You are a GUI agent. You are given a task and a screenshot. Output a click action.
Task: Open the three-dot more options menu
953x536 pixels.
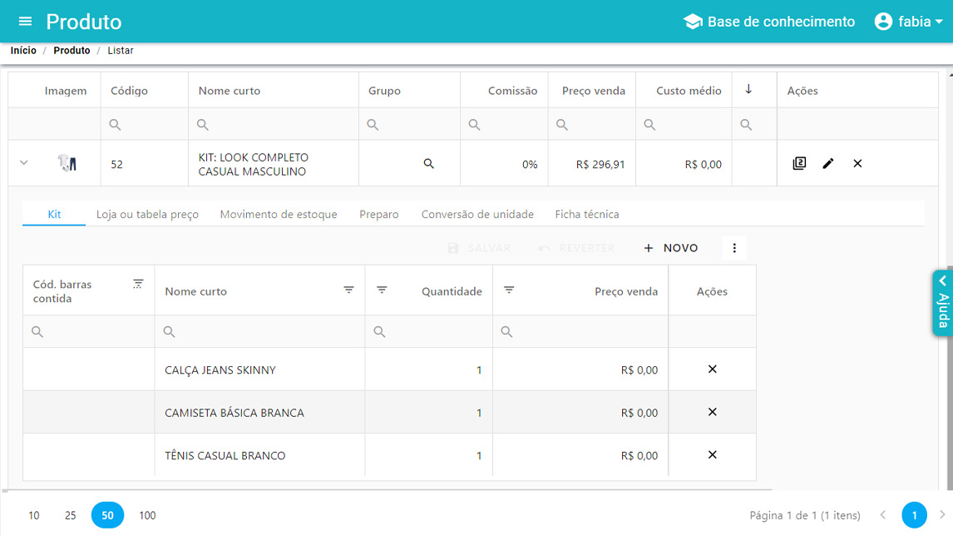[733, 248]
